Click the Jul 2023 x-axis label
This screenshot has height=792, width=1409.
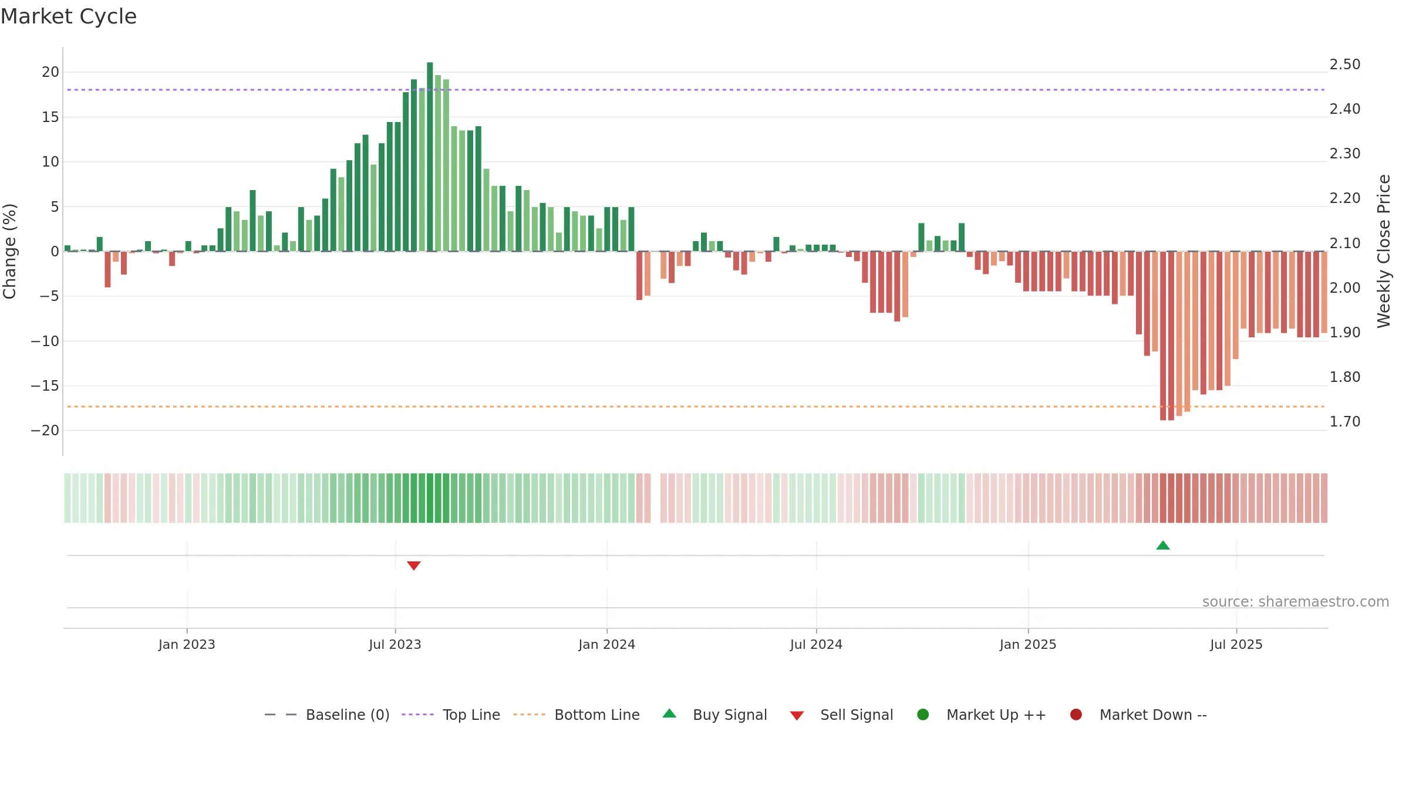coord(395,645)
